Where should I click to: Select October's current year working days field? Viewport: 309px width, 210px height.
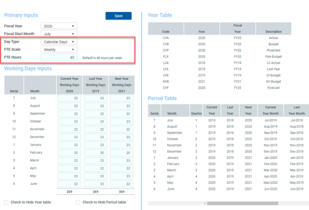click(68, 121)
